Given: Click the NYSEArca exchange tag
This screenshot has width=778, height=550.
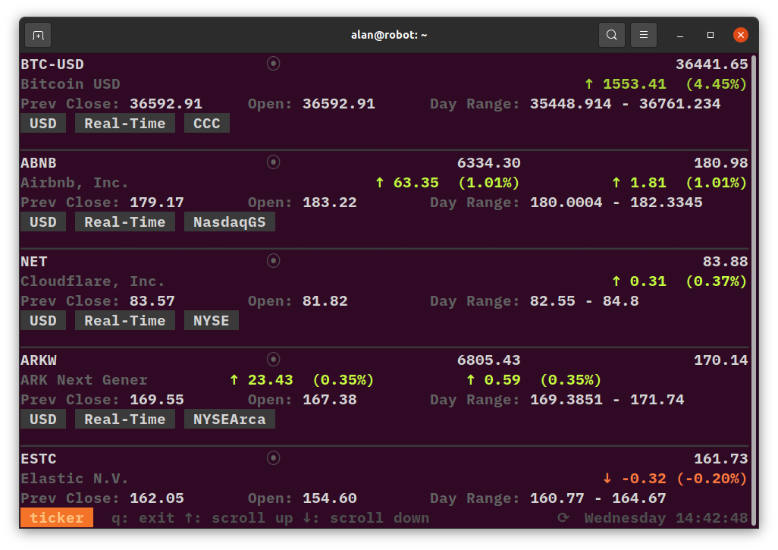Looking at the screenshot, I should coord(230,420).
